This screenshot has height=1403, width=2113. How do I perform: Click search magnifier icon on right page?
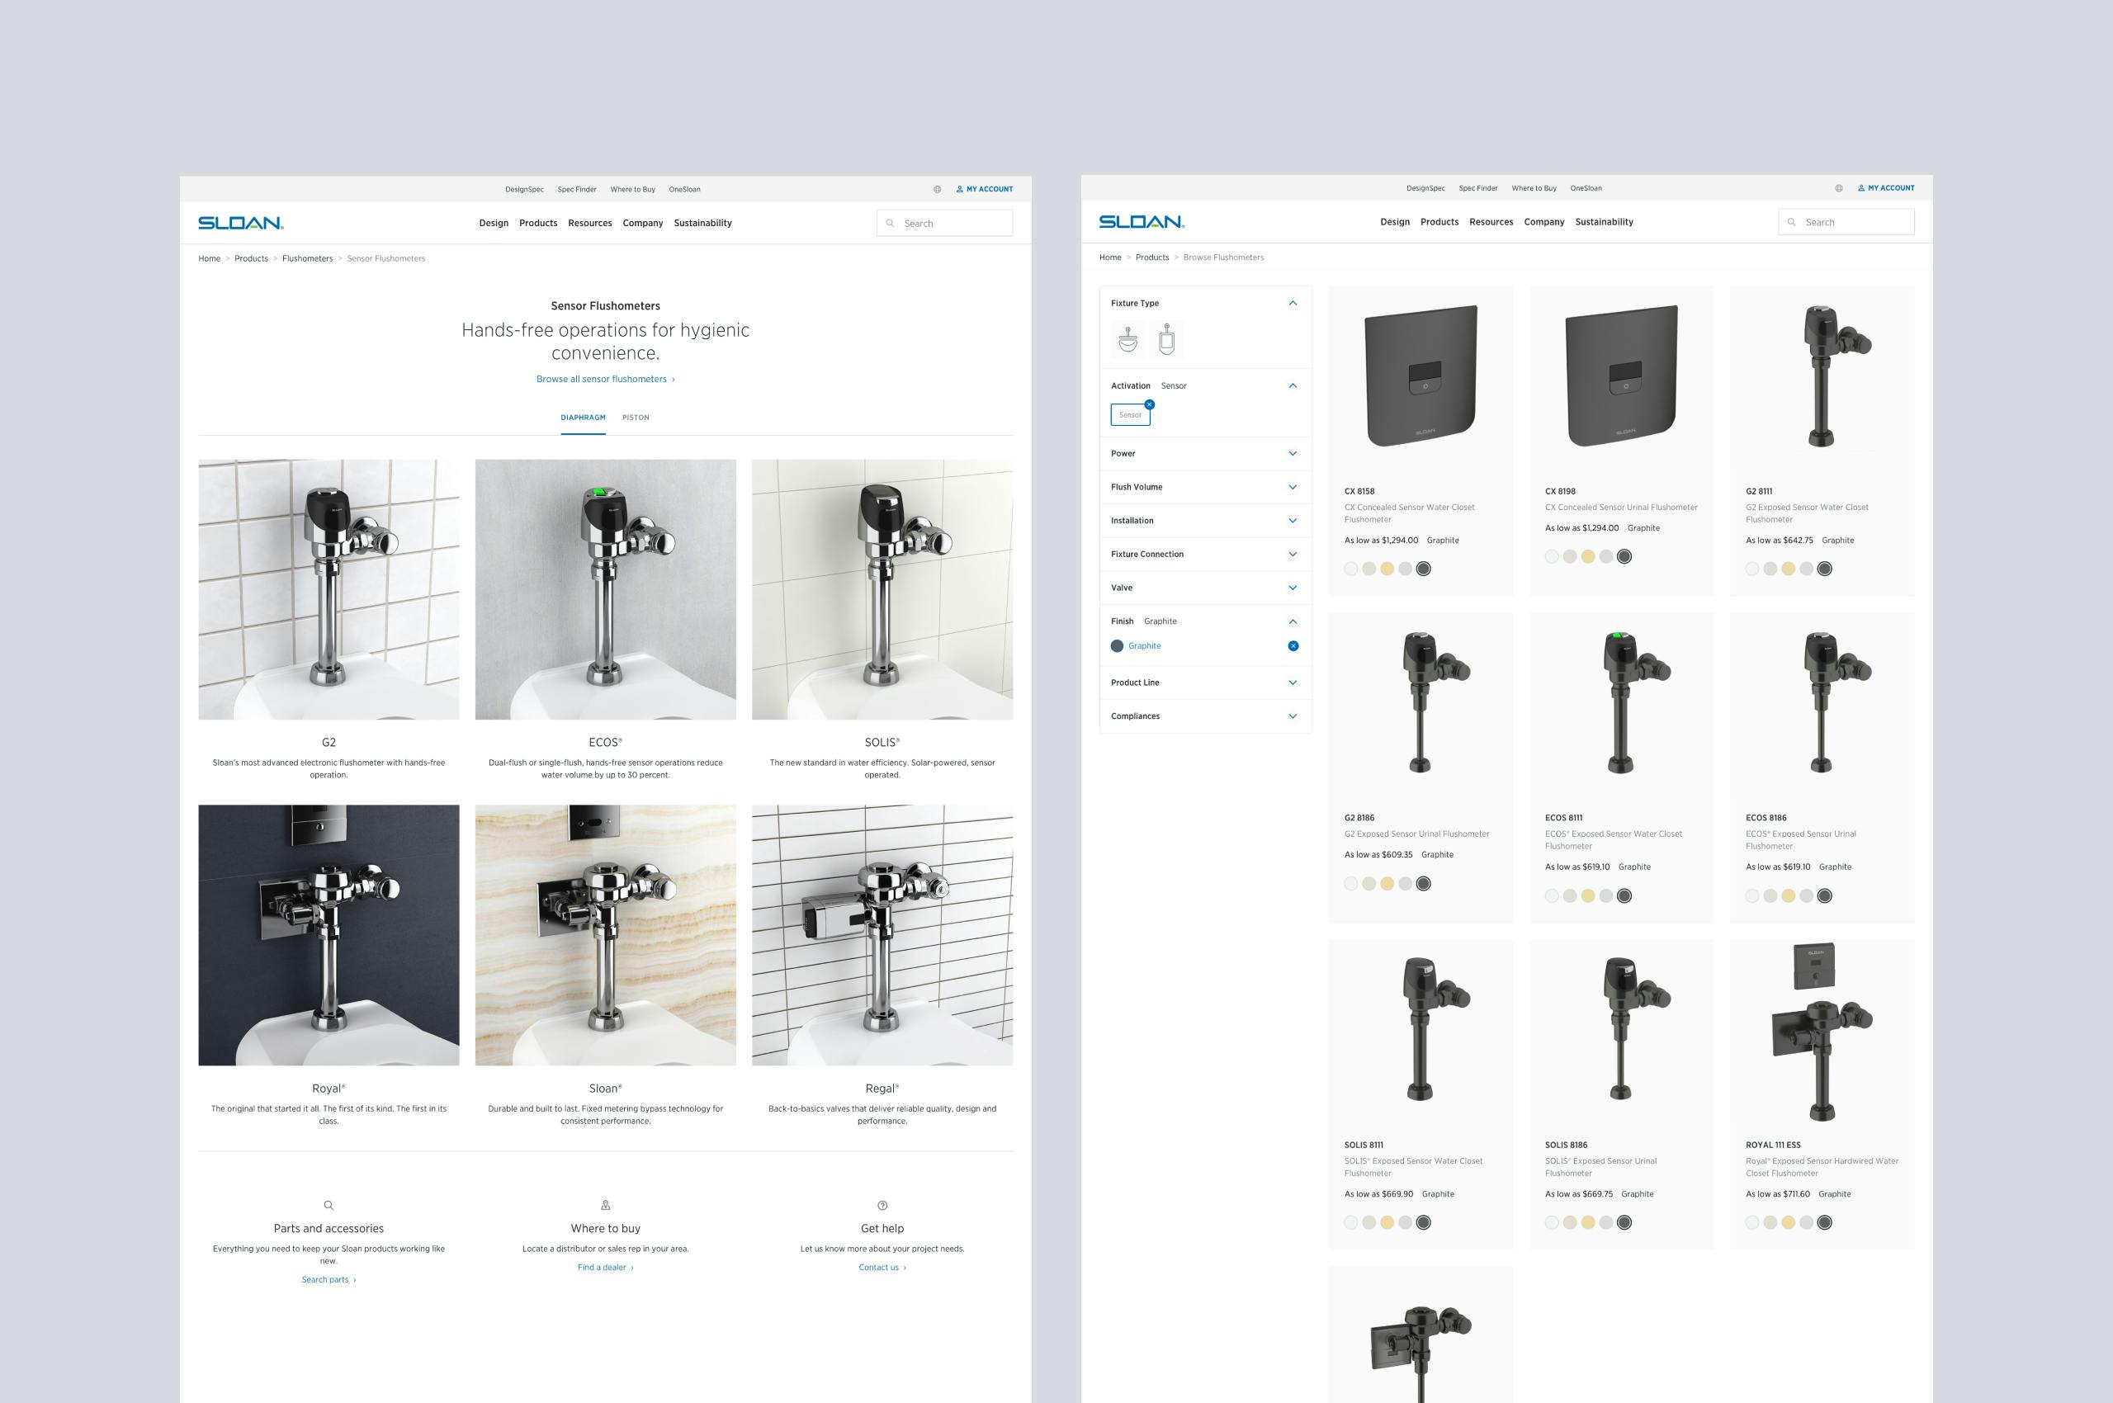[1791, 222]
